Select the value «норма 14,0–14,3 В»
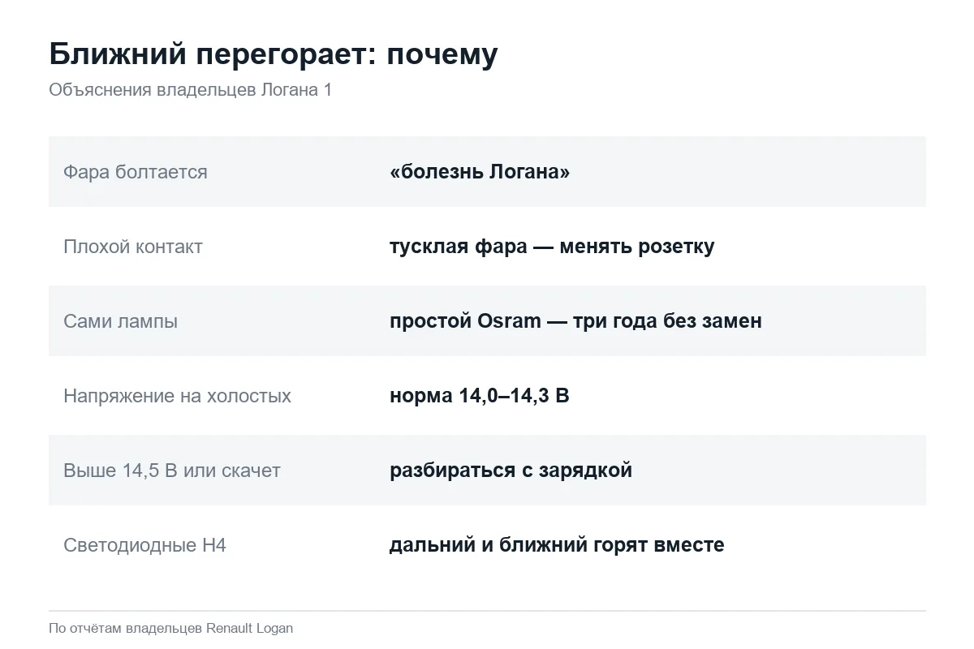 pyautogui.click(x=480, y=396)
